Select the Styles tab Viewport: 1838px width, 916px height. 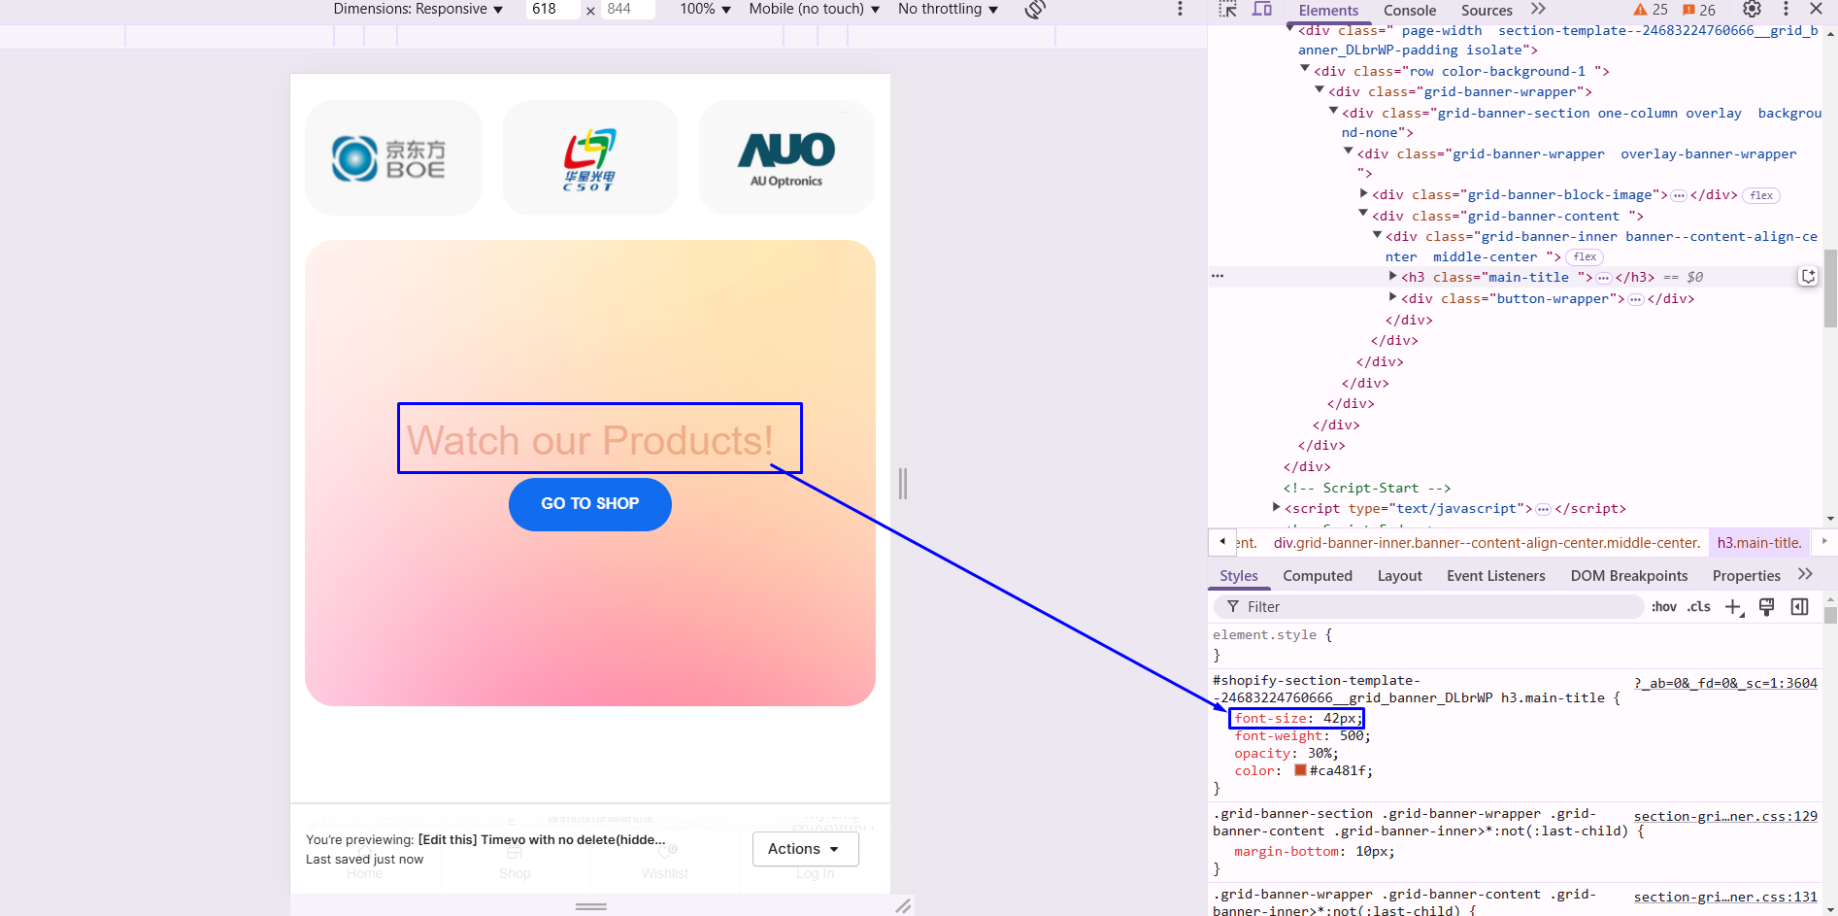tap(1239, 576)
